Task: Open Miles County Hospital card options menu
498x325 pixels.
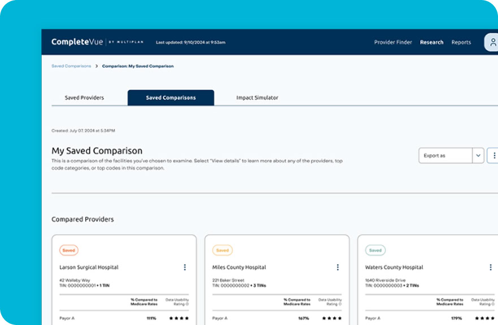Action: point(337,267)
